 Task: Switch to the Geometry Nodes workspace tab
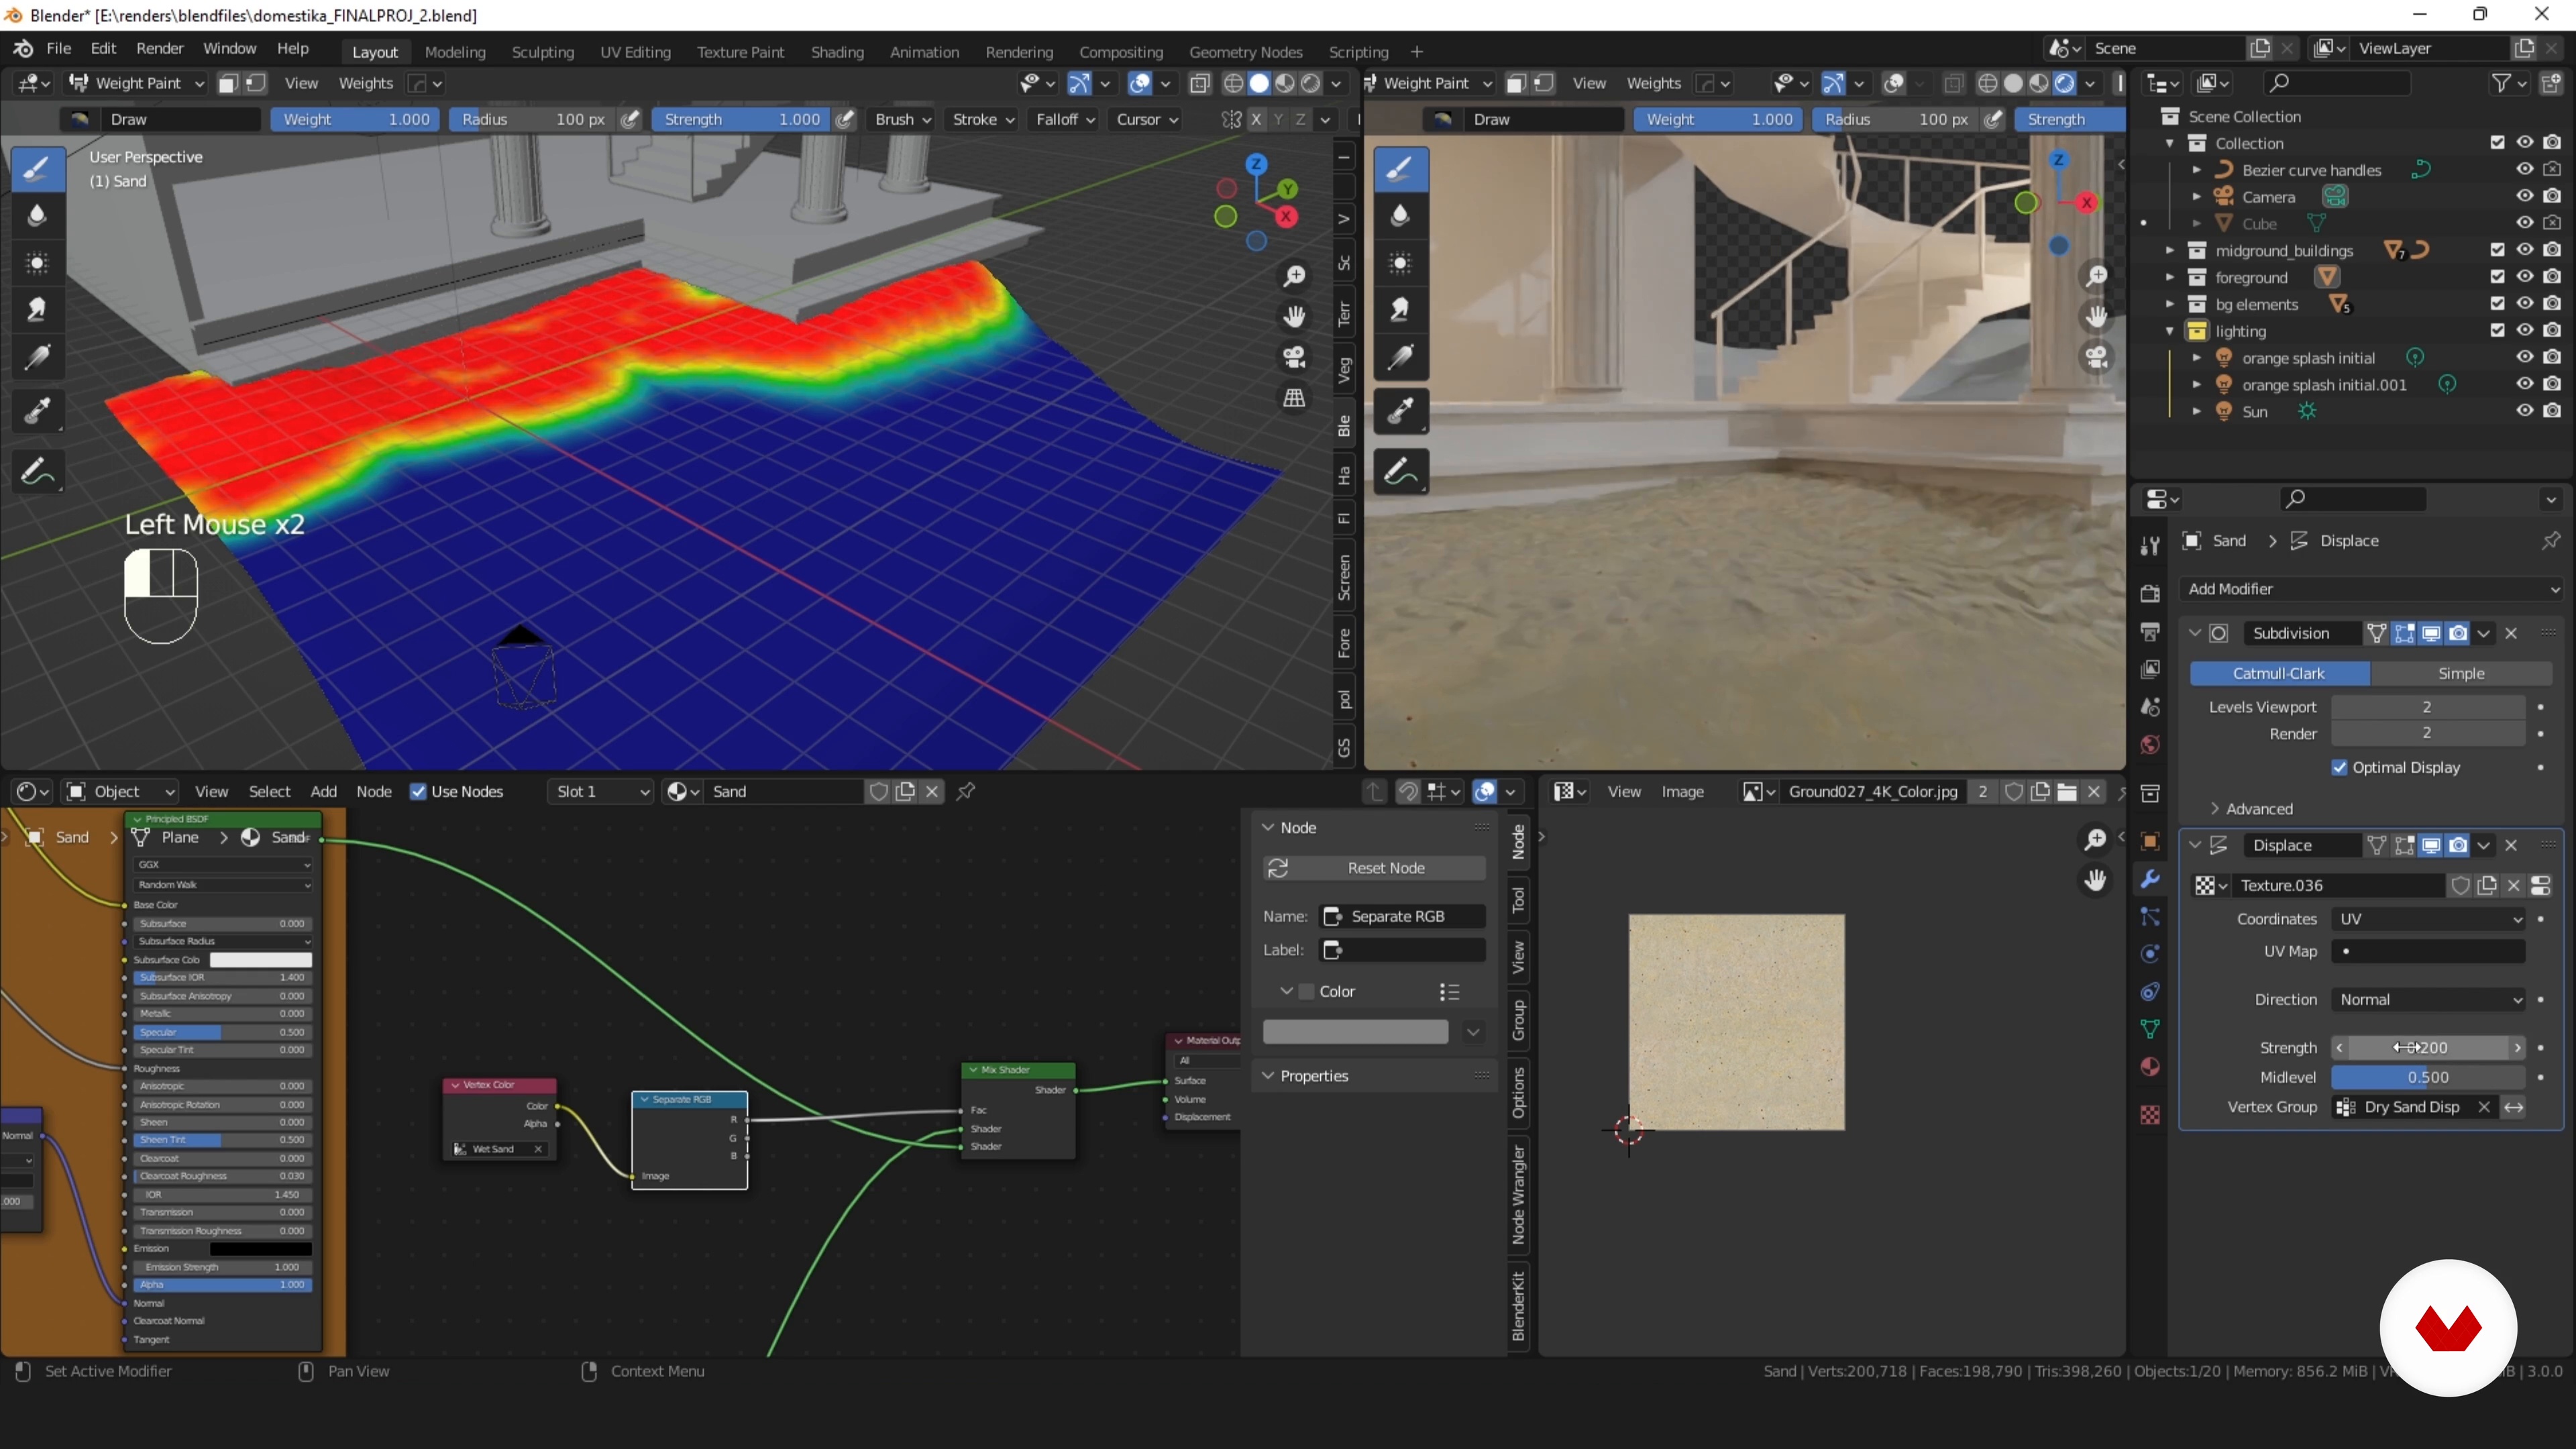click(1245, 52)
